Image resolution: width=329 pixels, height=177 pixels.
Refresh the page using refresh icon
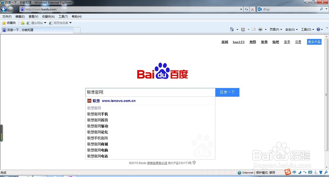(246, 9)
